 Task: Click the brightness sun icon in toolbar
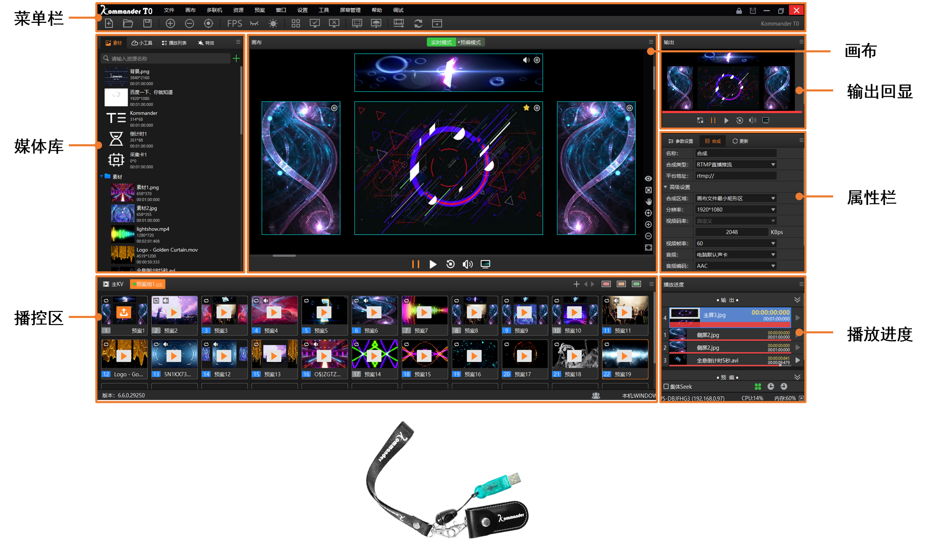(x=273, y=24)
